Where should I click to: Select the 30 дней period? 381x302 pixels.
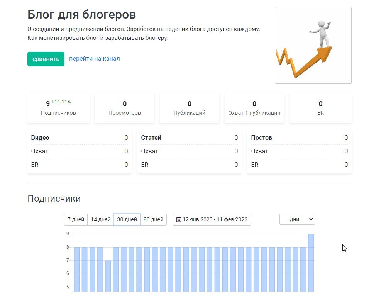click(127, 219)
